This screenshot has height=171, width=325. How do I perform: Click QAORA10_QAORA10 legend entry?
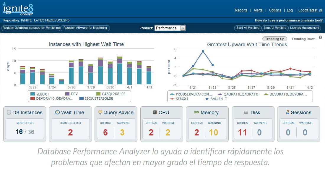pos(238,94)
